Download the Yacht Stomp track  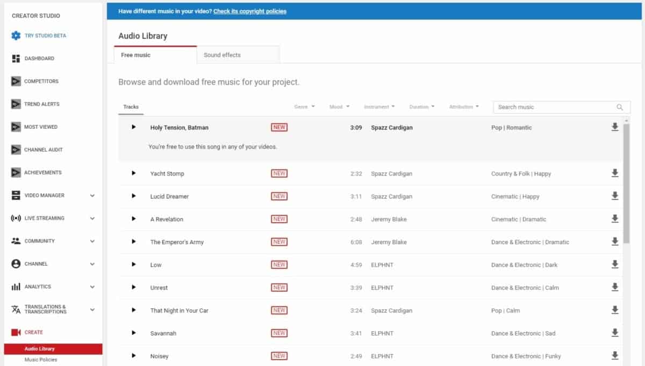[615, 173]
